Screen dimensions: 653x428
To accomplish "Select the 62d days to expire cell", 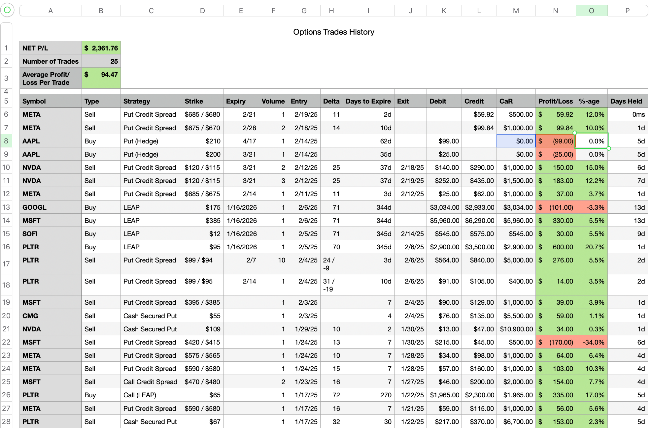I will pos(368,141).
